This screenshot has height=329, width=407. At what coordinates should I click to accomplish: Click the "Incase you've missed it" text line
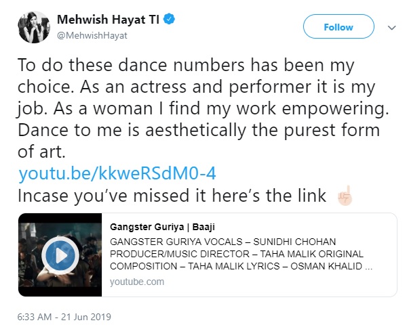tap(170, 196)
